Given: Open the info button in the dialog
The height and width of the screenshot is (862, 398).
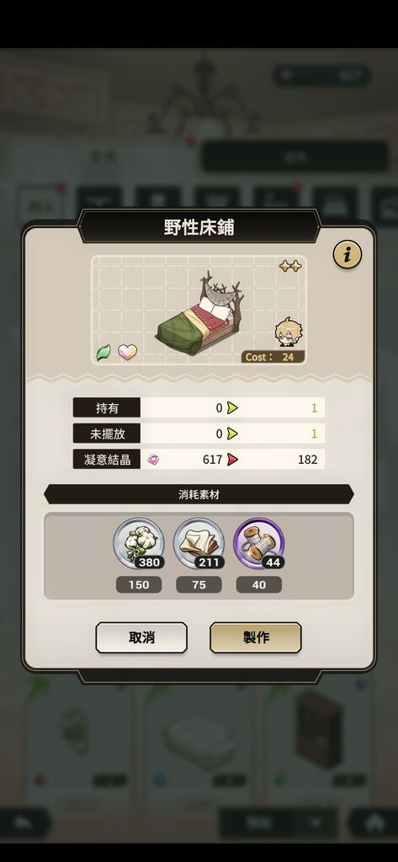Looking at the screenshot, I should point(347,254).
